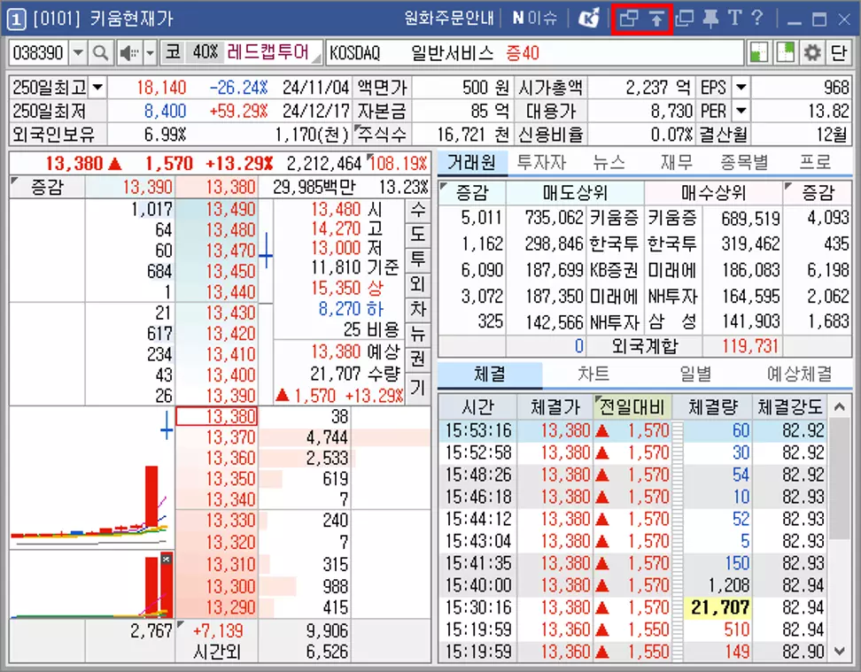Click the upload arrow icon in title bar

656,19
